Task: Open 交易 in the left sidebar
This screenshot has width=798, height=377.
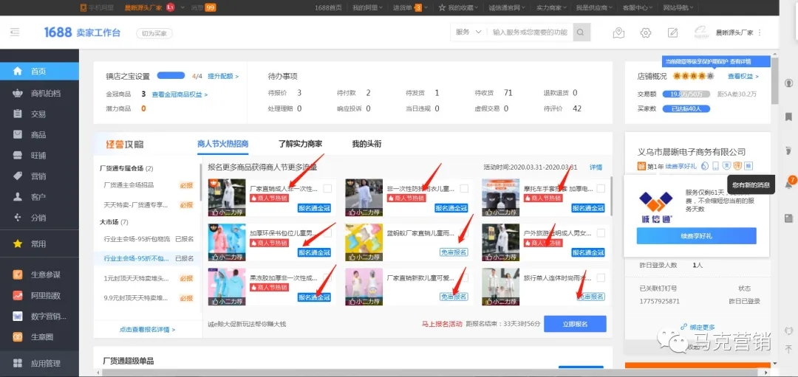Action: pyautogui.click(x=38, y=114)
